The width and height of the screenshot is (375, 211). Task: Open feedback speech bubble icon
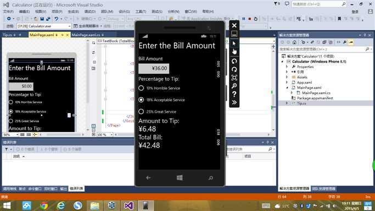point(287,4)
